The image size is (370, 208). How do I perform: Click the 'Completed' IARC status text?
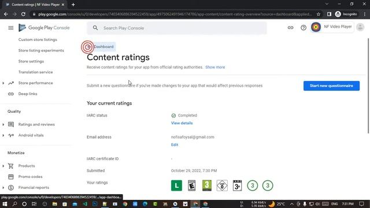click(187, 116)
